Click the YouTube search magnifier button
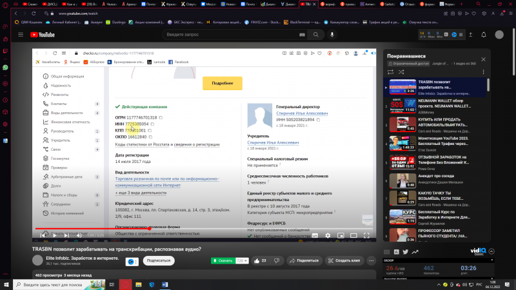Screen dimensions: 516x290 click(x=315, y=35)
